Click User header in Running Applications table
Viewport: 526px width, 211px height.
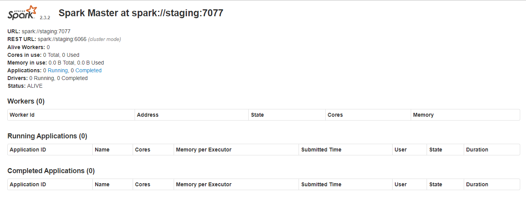400,150
